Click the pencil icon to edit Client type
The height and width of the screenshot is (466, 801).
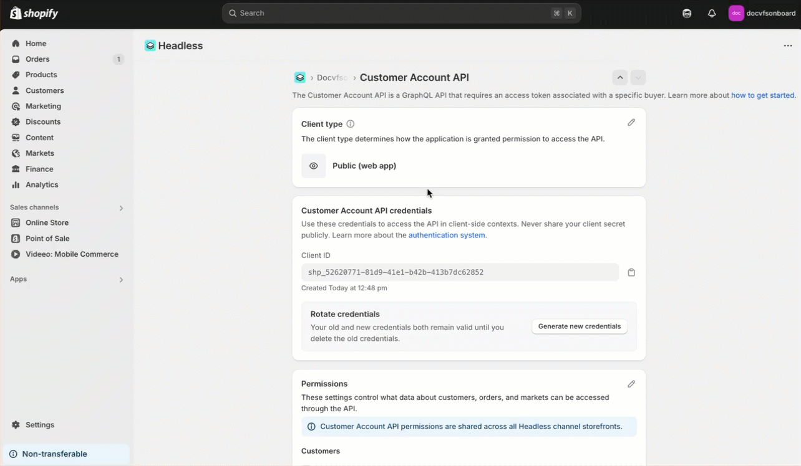pyautogui.click(x=631, y=123)
